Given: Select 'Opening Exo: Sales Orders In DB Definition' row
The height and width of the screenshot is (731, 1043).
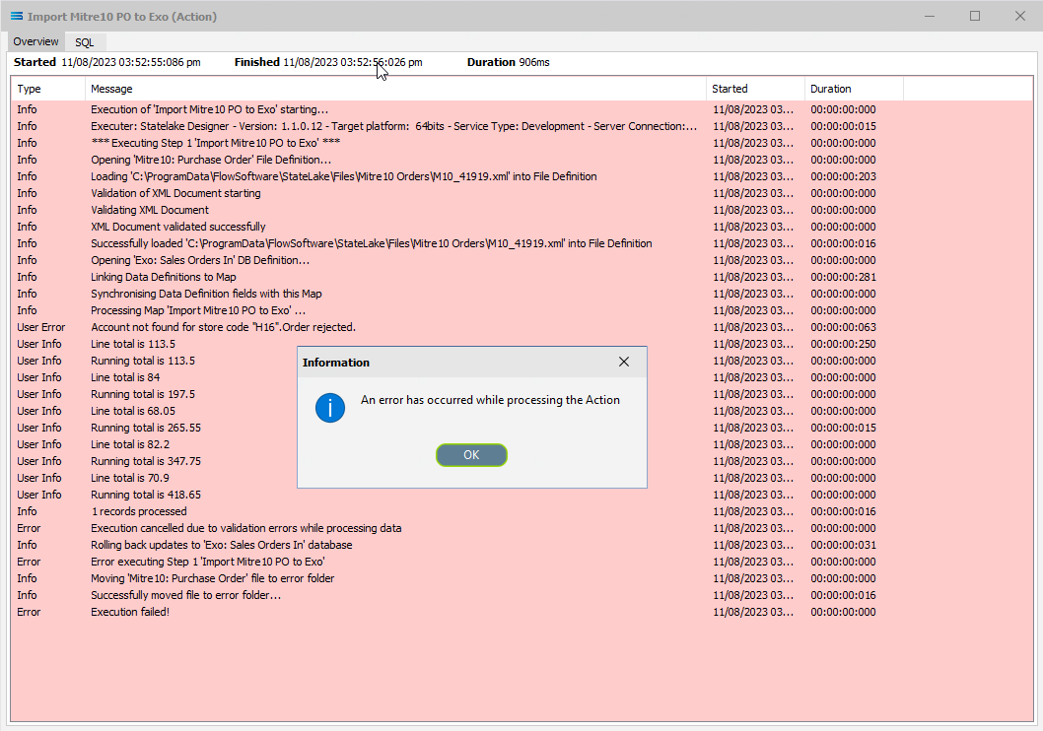Looking at the screenshot, I should pyautogui.click(x=521, y=260).
